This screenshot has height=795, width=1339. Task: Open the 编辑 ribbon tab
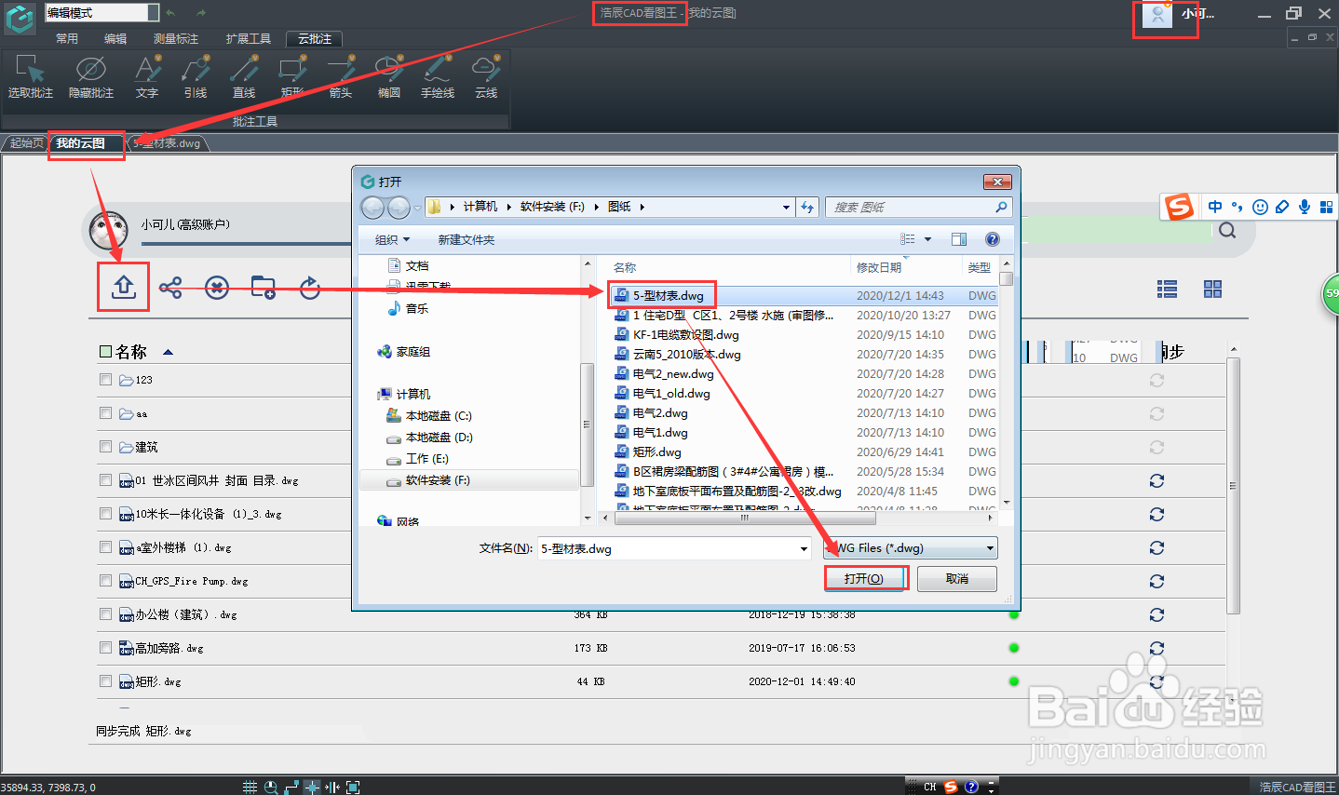pyautogui.click(x=115, y=38)
